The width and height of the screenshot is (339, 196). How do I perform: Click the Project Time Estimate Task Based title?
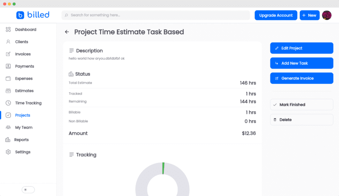[x=129, y=32]
